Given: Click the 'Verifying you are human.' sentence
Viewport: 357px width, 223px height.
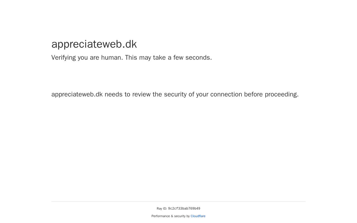Looking at the screenshot, I should (87, 58).
